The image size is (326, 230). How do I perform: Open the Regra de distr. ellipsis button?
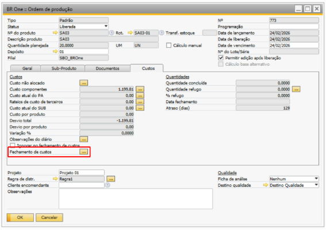pyautogui.click(x=110, y=179)
